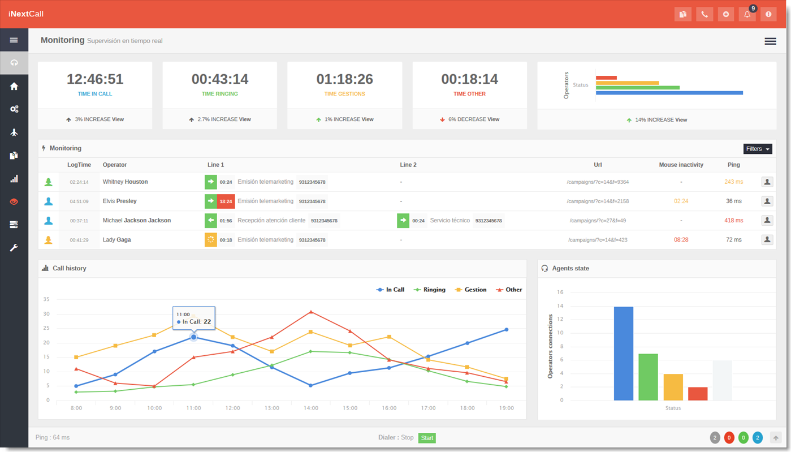Click the Ping column header
Image resolution: width=791 pixels, height=452 pixels.
(x=733, y=165)
